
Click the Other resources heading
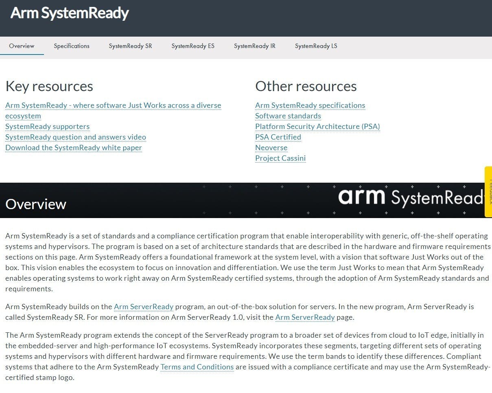click(x=306, y=86)
